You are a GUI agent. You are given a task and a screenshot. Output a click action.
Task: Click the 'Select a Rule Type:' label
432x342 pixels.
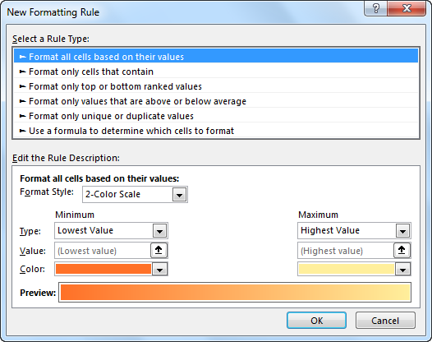coord(51,39)
